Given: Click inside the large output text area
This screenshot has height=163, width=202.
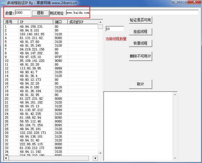Looking at the screenshot, I should click(x=138, y=126).
